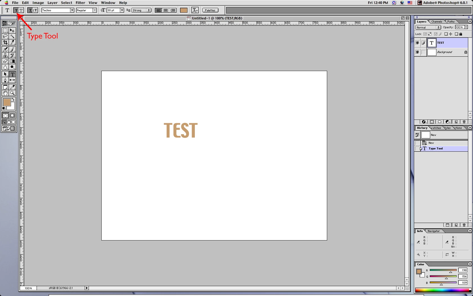Image resolution: width=473 pixels, height=296 pixels.
Task: Select the Gradient tool
Action: pyautogui.click(x=12, y=61)
